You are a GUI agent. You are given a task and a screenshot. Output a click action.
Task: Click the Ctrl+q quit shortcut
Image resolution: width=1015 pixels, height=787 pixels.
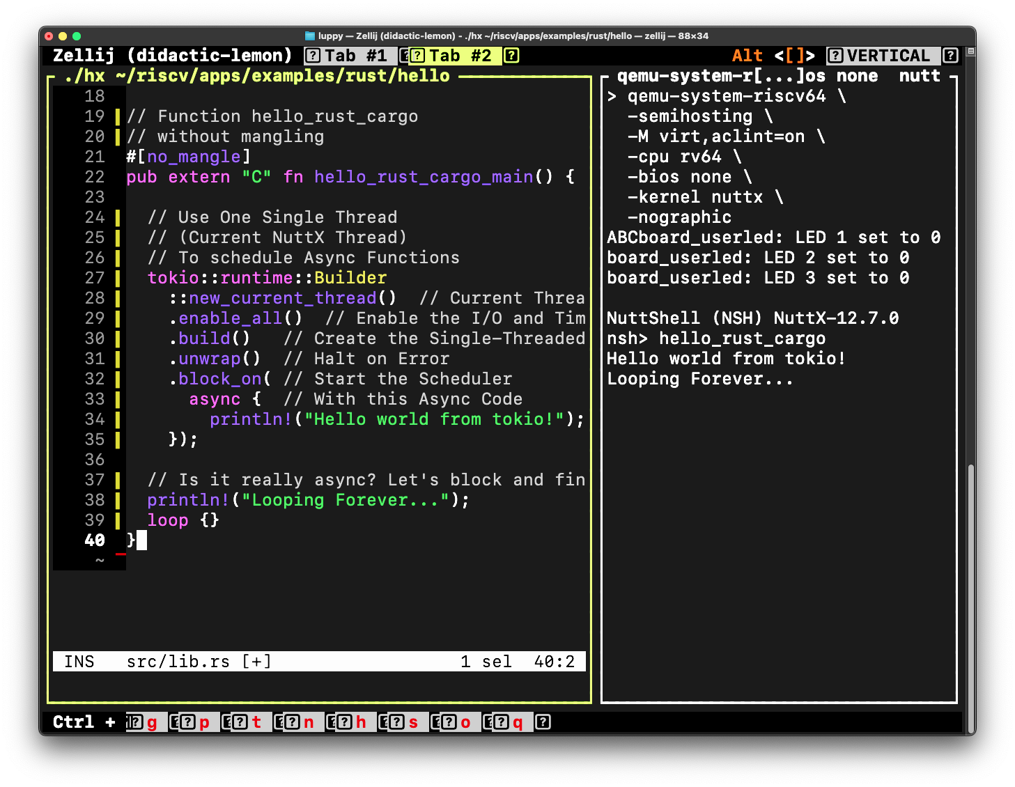(517, 722)
